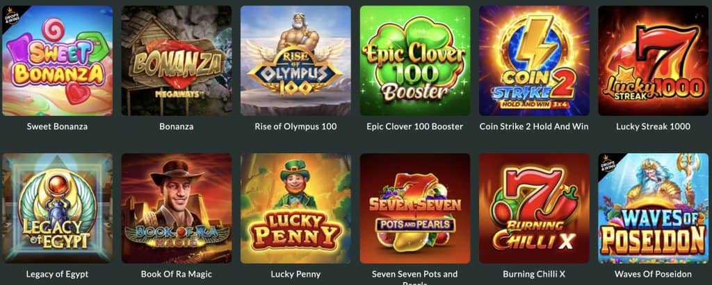Click the "Sweet Bonanza" title text
712x285 pixels.
pos(57,126)
